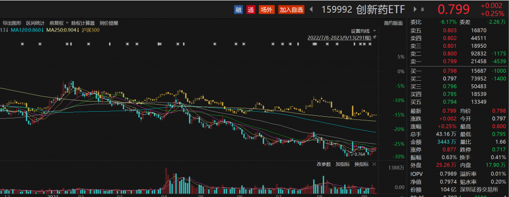This screenshot has width=509, height=197.
Task: Click the main price 0.799
Action: click(x=454, y=10)
